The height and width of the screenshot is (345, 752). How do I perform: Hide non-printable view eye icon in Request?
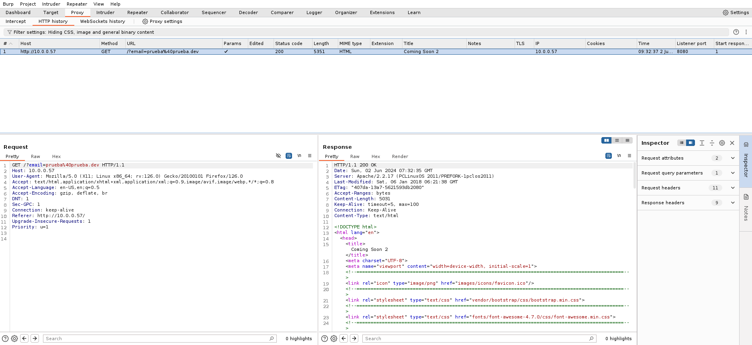point(278,156)
